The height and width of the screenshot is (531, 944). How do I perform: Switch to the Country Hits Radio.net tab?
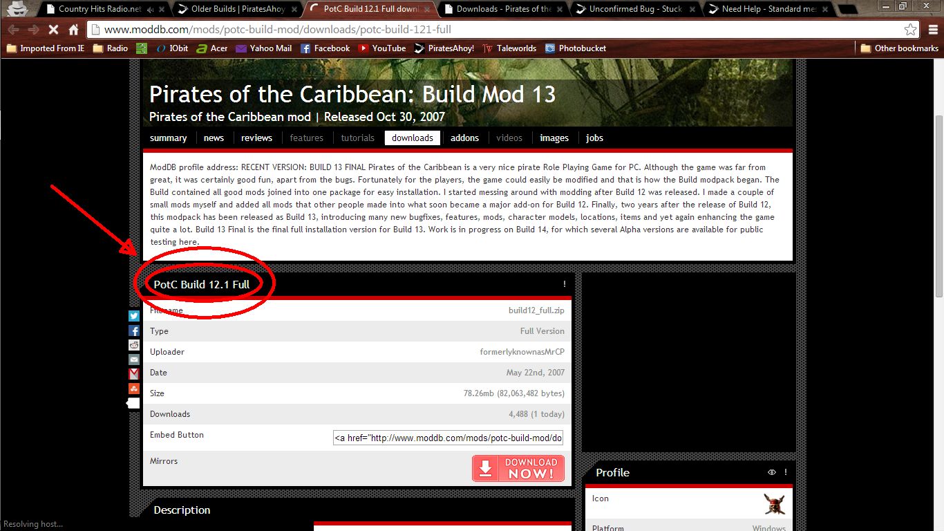(100, 9)
